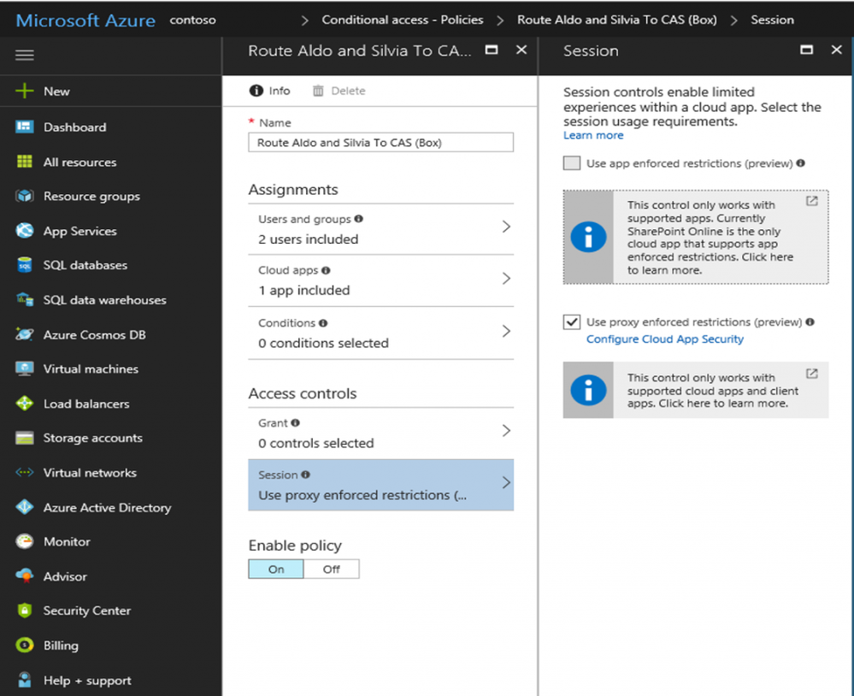Enable Use app enforced restrictions checkbox
The height and width of the screenshot is (696, 854).
coord(572,163)
